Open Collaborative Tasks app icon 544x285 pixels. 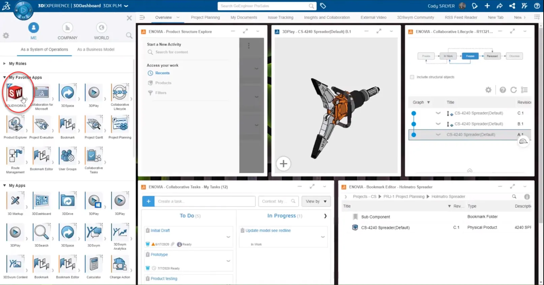[94, 156]
